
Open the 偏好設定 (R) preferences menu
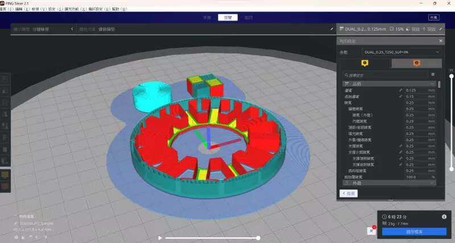pyautogui.click(x=99, y=9)
